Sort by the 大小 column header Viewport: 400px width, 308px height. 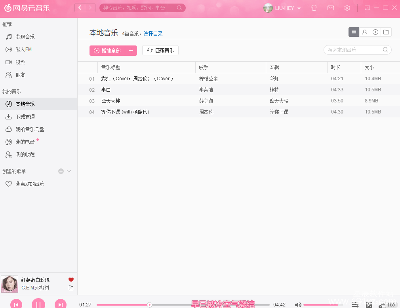click(x=380, y=67)
